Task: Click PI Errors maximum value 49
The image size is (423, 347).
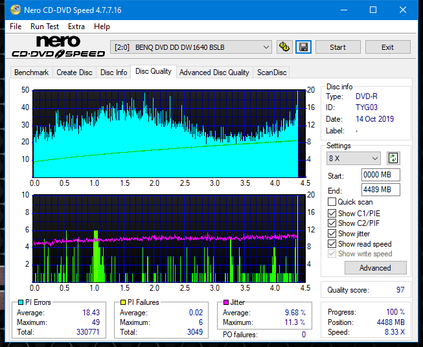Action: [x=96, y=322]
